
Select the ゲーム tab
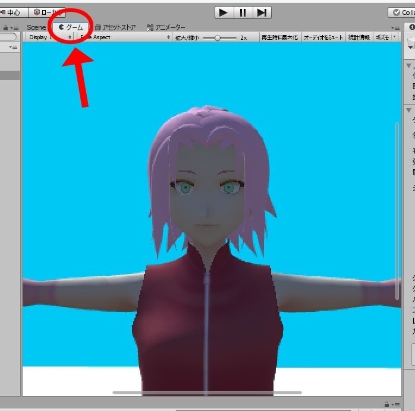[71, 27]
